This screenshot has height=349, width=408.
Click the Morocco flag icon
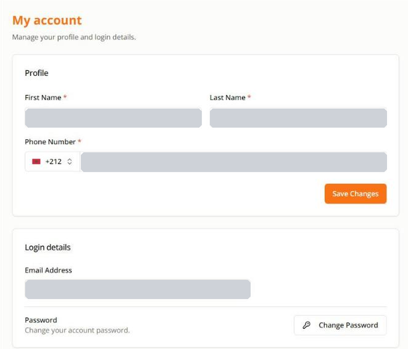point(36,161)
